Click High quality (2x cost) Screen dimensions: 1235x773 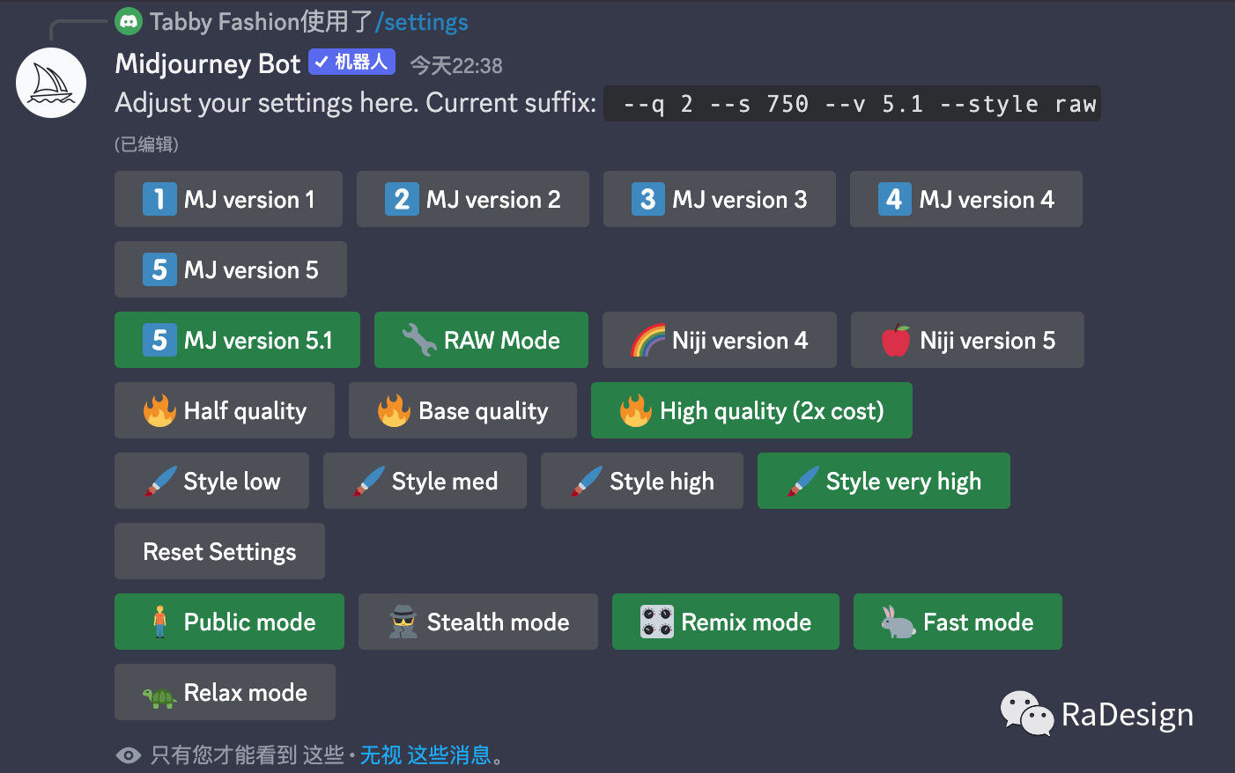tap(751, 410)
